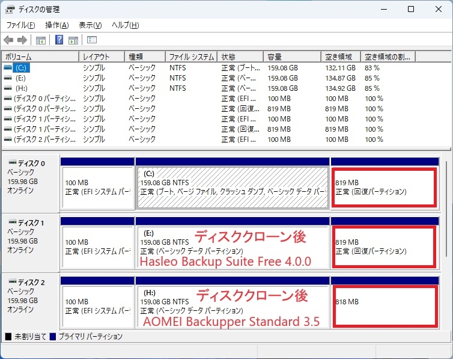Select Disk 0 819 MB recovery partition block
This screenshot has height=359, width=453.
point(384,187)
